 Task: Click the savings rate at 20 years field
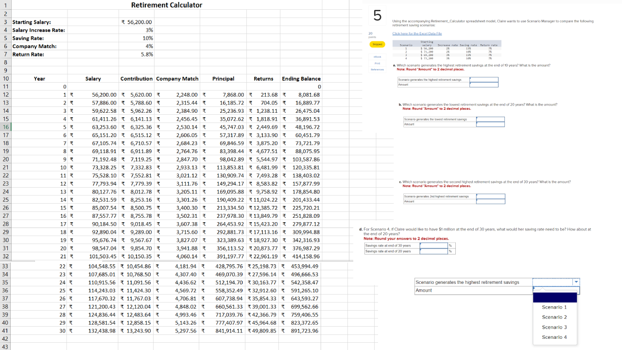[x=434, y=251]
